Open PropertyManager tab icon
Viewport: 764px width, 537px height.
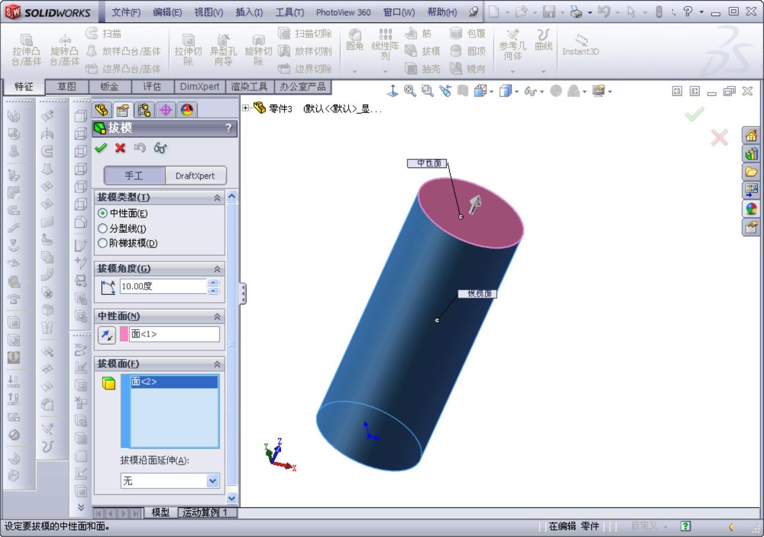(123, 110)
